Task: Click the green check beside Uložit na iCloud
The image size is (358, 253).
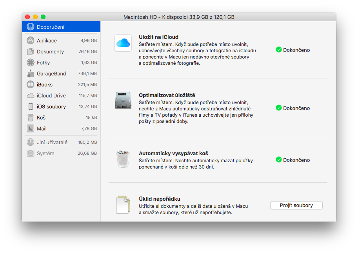Action: (x=278, y=50)
